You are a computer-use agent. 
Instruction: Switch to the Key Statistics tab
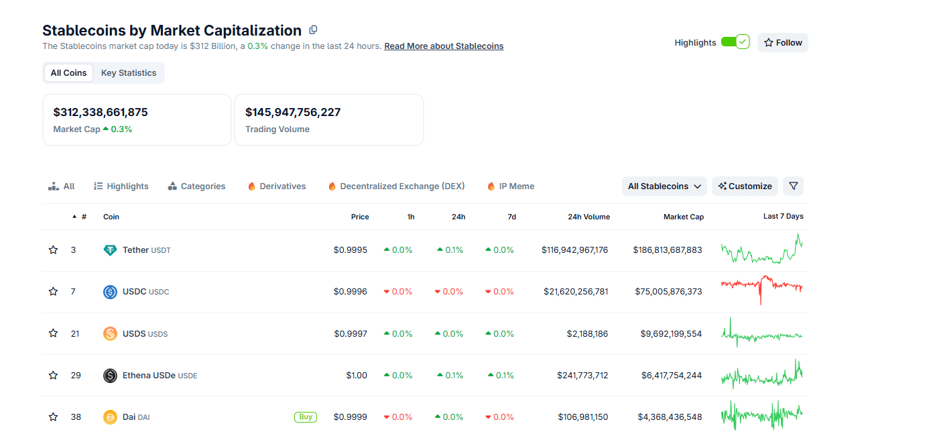(128, 72)
